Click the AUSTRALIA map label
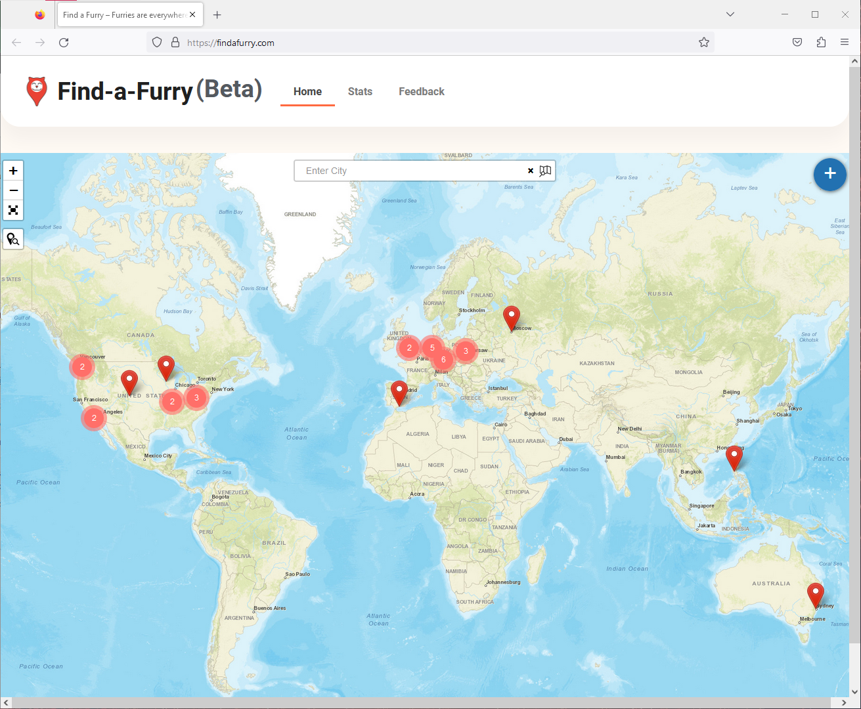 click(771, 584)
